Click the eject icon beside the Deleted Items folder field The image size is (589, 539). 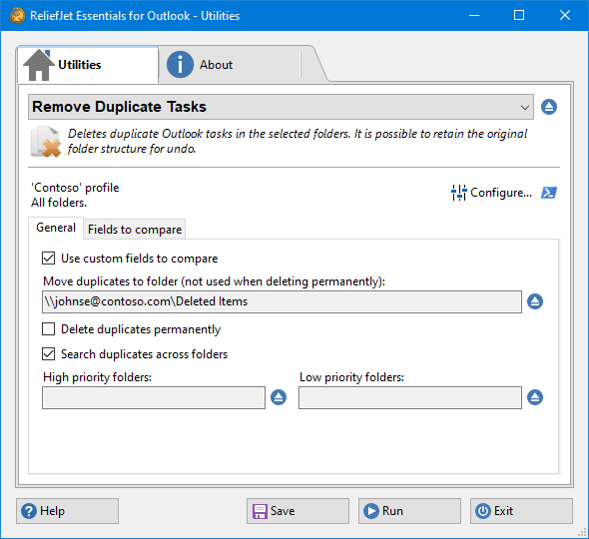(535, 301)
